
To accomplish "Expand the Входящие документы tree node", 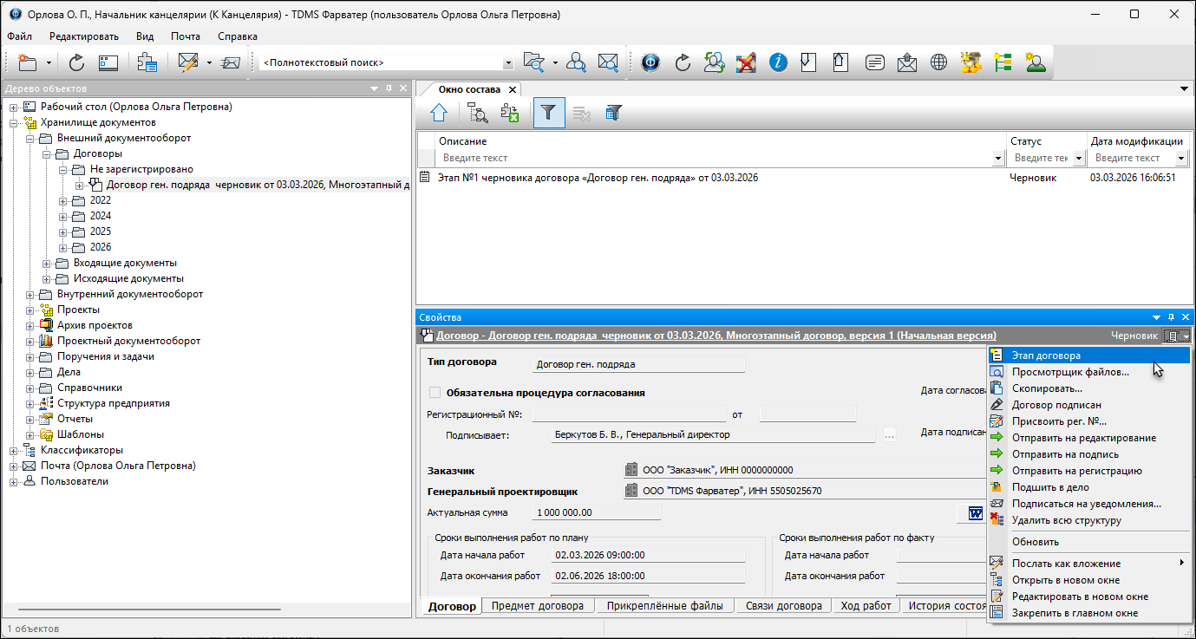I will coord(47,264).
